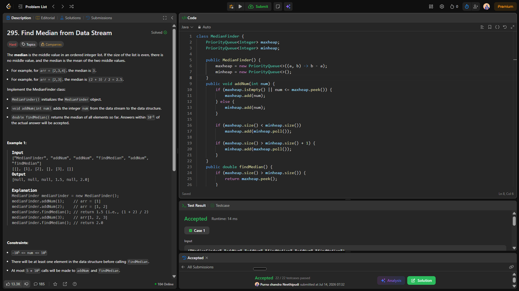Image resolution: width=519 pixels, height=291 pixels.
Task: Click the debug icon beside the run button
Action: click(x=231, y=6)
